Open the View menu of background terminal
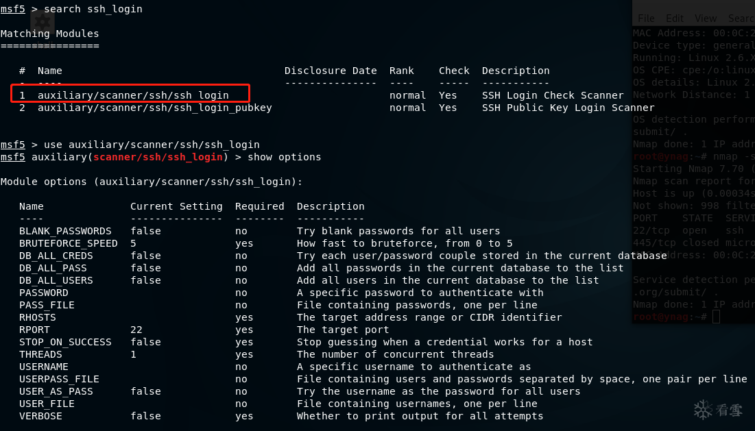 (706, 19)
